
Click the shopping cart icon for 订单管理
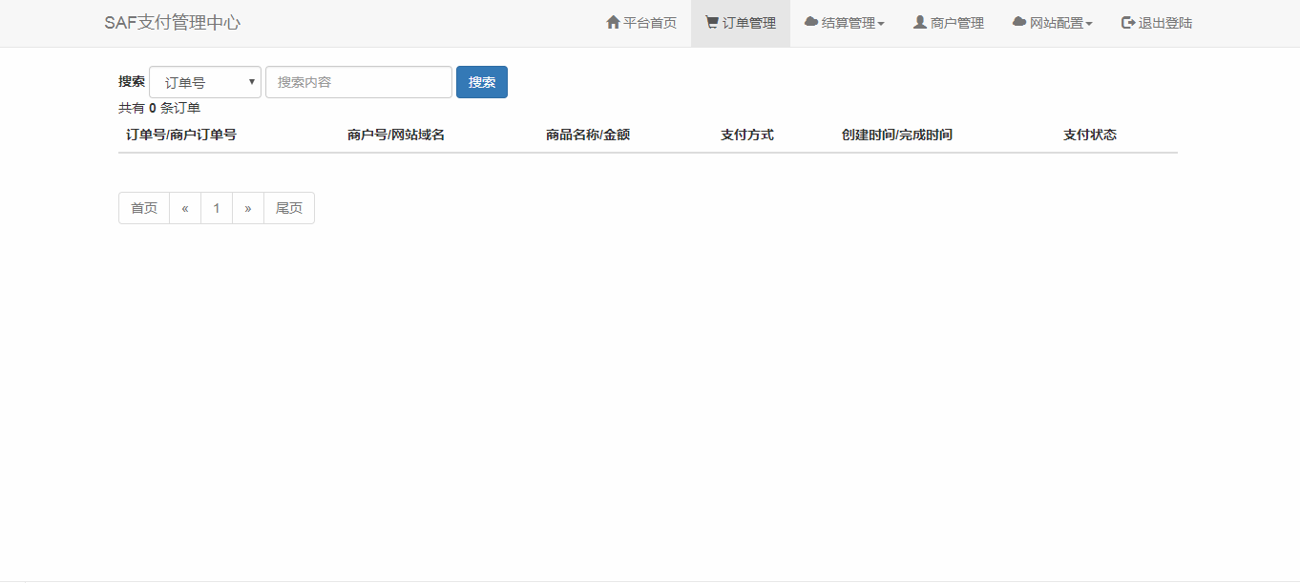pos(711,22)
